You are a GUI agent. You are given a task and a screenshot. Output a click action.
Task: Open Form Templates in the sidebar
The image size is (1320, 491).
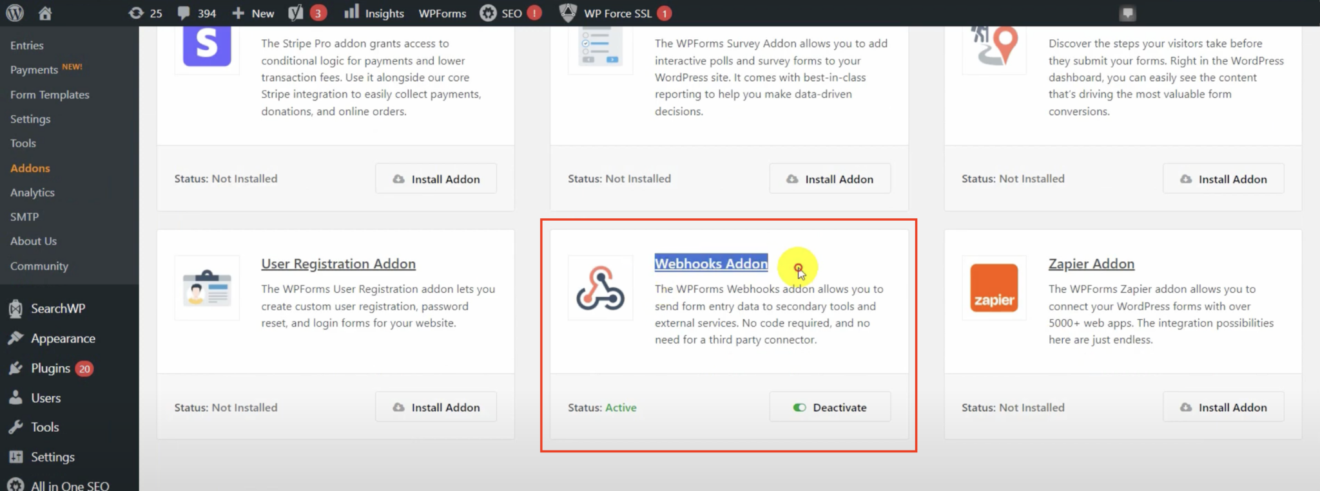point(50,95)
